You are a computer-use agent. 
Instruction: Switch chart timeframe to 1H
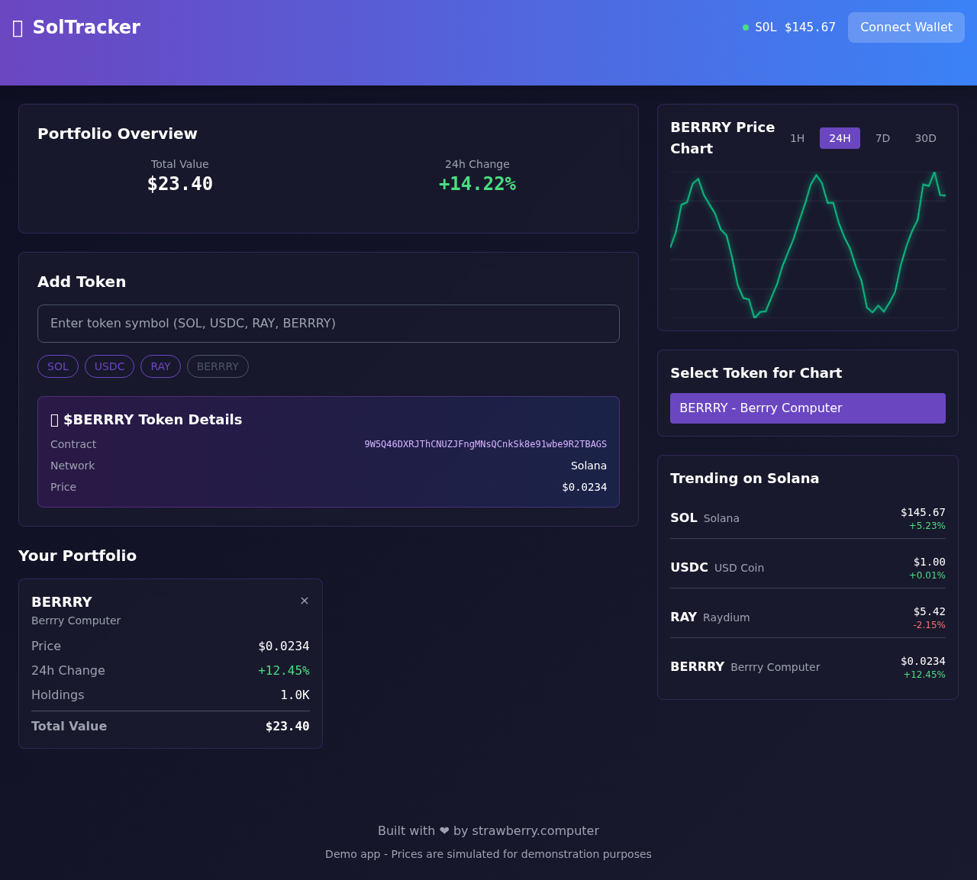coord(798,138)
